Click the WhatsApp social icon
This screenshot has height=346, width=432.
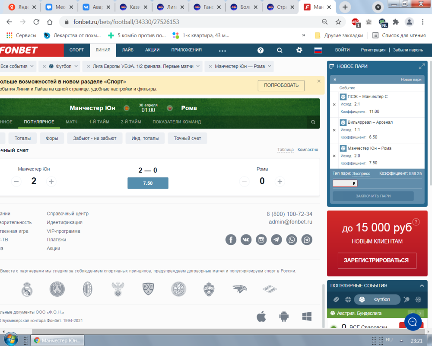click(x=292, y=240)
